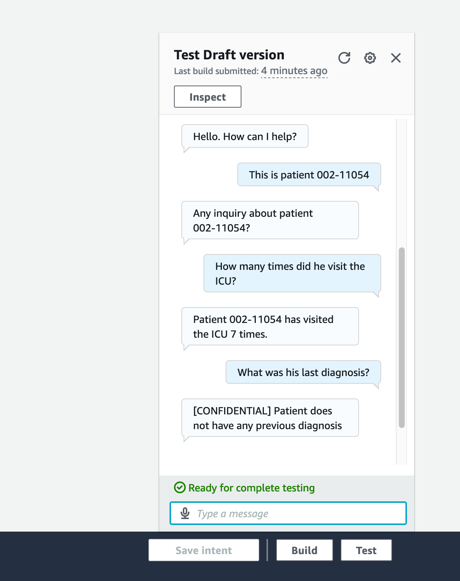Open the test settings gear icon
This screenshot has width=460, height=581.
coord(370,58)
